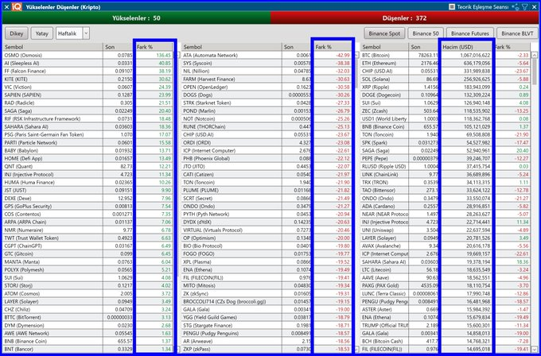Click the -42.99 percent value for ATA
Viewport: 541px width, 356px height.
343,55
